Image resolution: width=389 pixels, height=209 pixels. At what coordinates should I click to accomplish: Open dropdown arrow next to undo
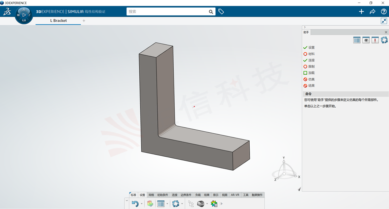(x=142, y=204)
